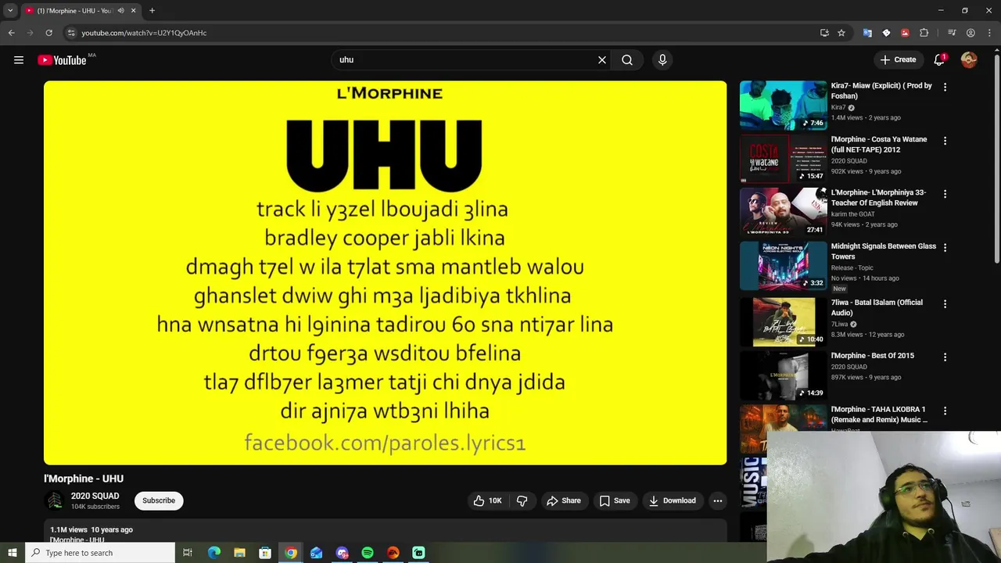
Task: Launch Microsoft Edge from taskbar
Action: [213, 553]
